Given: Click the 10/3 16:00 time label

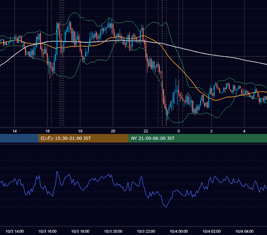Looking at the screenshot, I should tap(48, 231).
